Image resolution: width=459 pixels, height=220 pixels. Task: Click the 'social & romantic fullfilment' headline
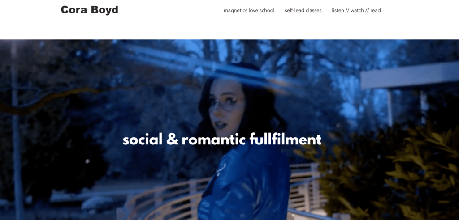222,140
